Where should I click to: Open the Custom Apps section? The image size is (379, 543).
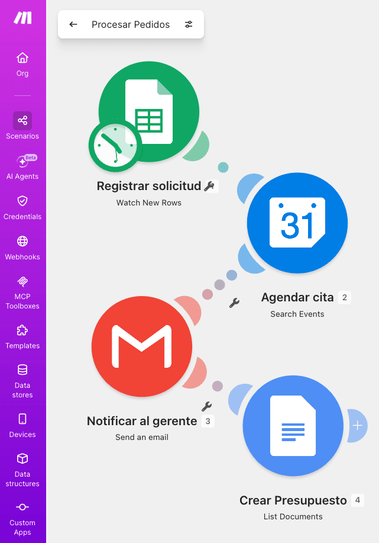point(22,519)
